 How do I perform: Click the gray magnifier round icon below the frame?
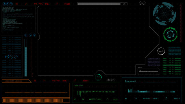click(111, 80)
